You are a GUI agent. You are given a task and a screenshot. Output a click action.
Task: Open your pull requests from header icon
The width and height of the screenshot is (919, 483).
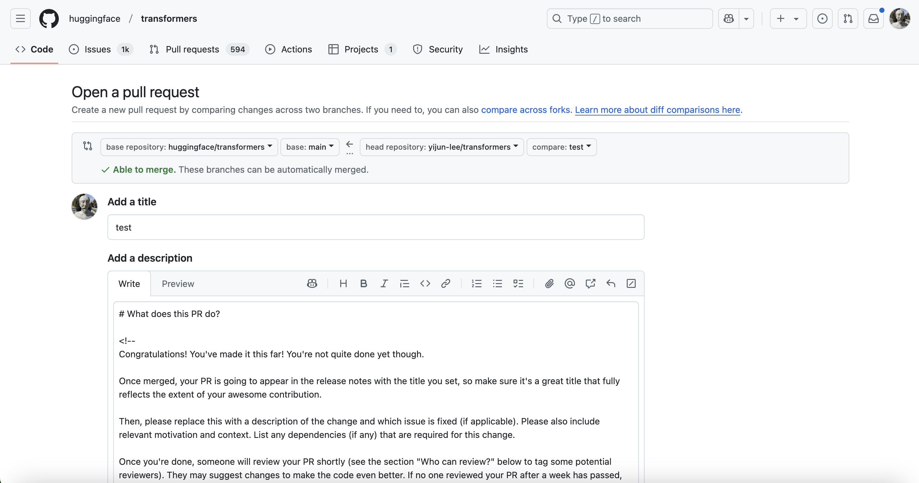pyautogui.click(x=848, y=19)
